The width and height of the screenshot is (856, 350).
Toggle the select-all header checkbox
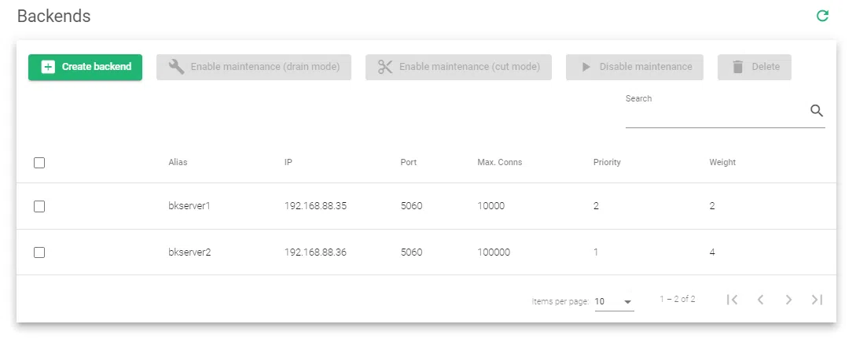[39, 163]
